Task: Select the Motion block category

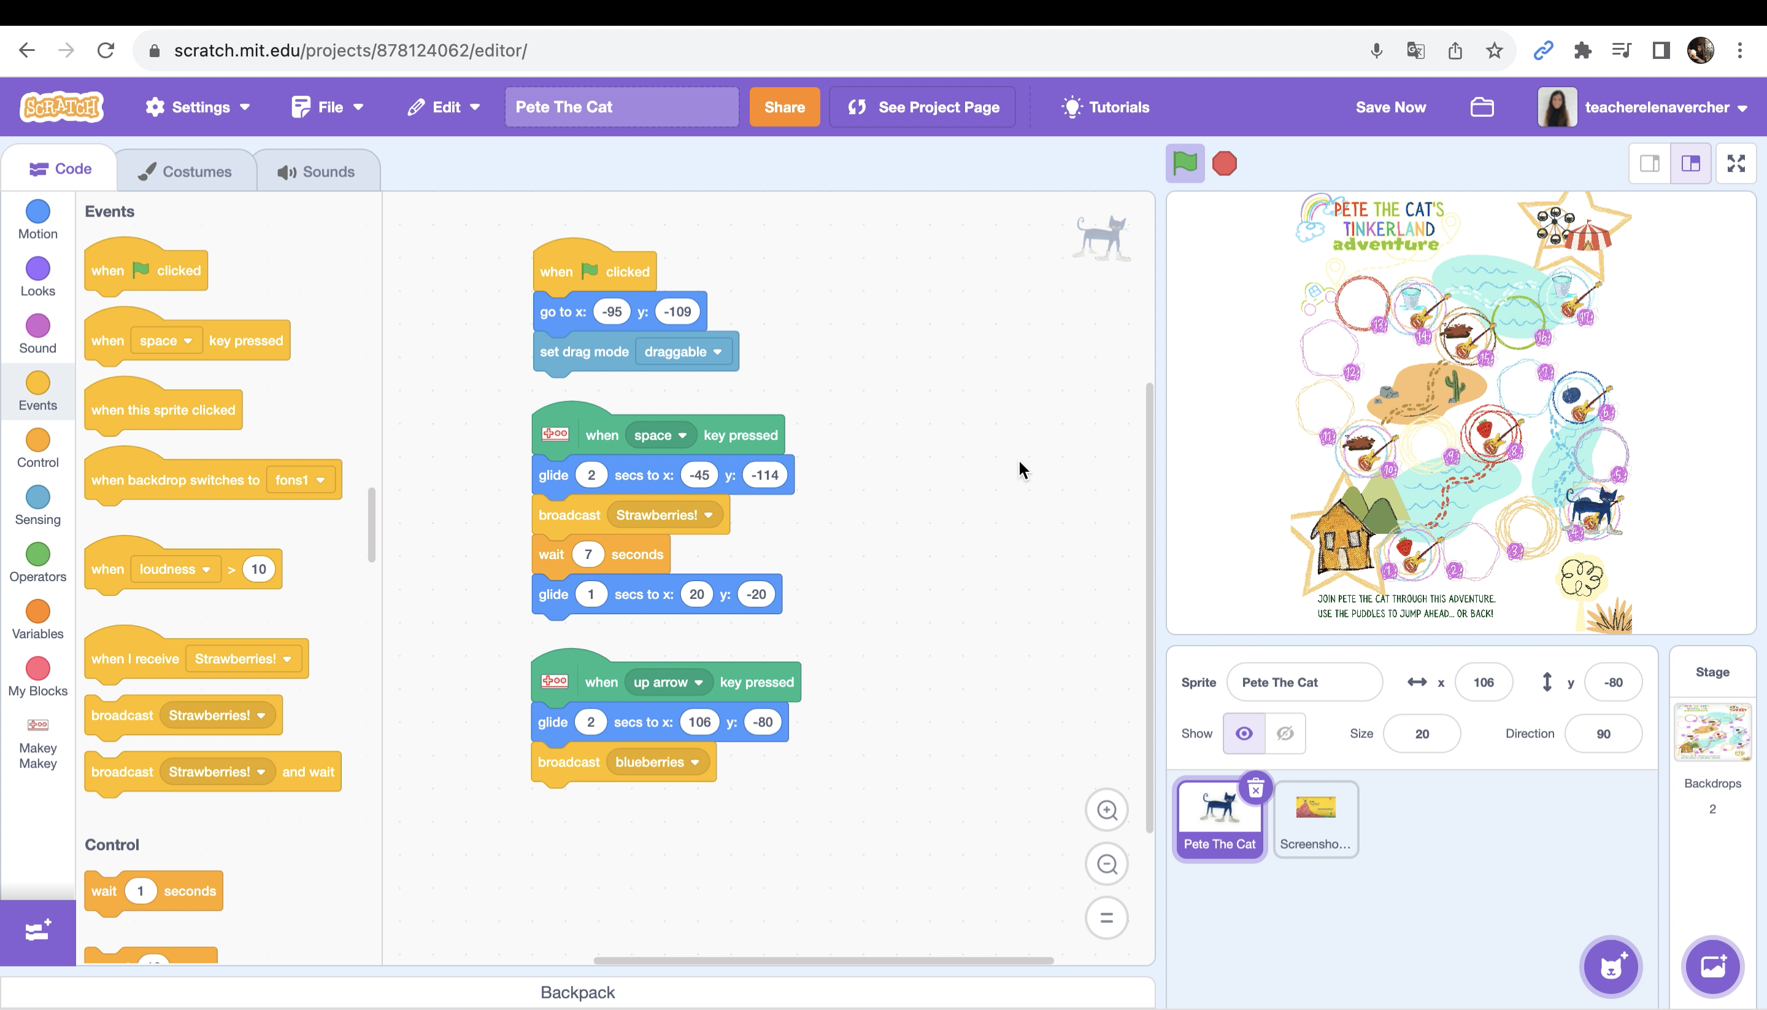Action: 37,218
